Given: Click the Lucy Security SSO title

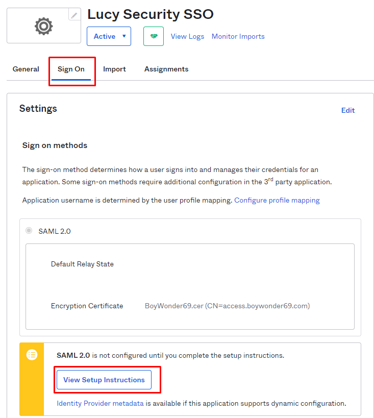Looking at the screenshot, I should click(x=151, y=14).
